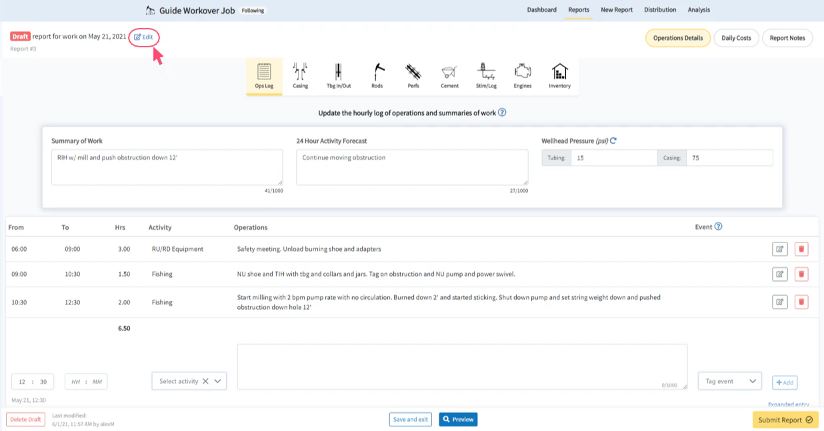This screenshot has height=431, width=824.
Task: Click the Draft status badge
Action: point(20,37)
